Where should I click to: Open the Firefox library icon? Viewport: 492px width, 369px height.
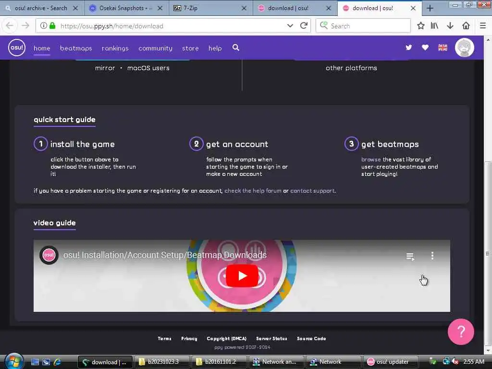coord(434,26)
